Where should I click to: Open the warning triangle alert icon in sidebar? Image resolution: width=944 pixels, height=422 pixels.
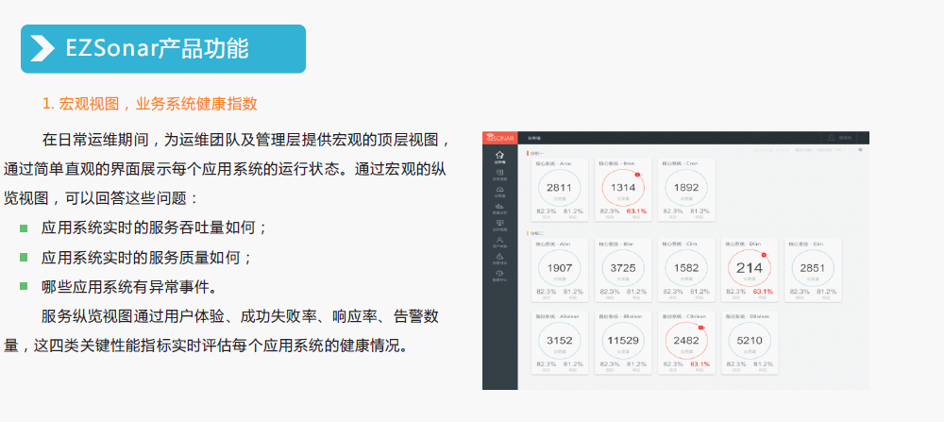(499, 257)
